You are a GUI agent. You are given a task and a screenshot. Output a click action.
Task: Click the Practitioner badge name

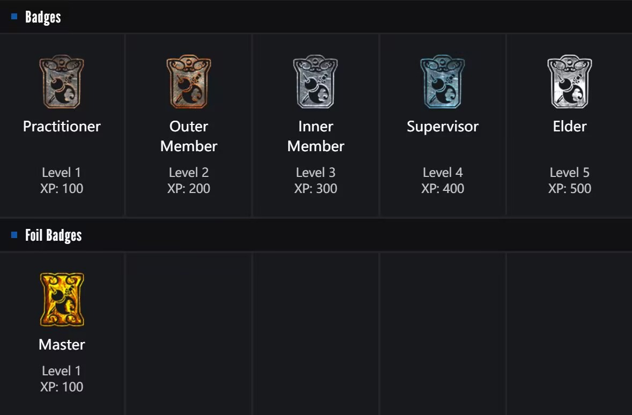[x=62, y=127]
